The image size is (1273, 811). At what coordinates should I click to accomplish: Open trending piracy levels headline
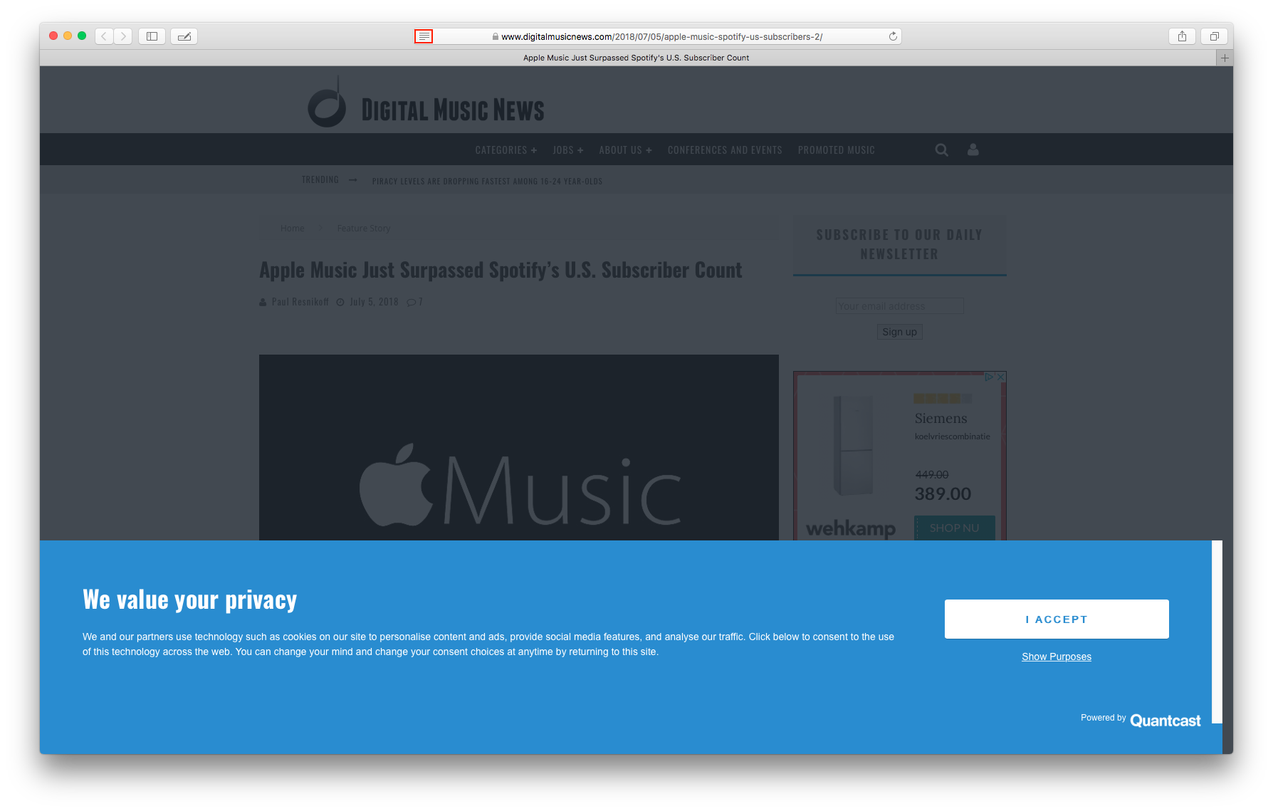(x=487, y=182)
